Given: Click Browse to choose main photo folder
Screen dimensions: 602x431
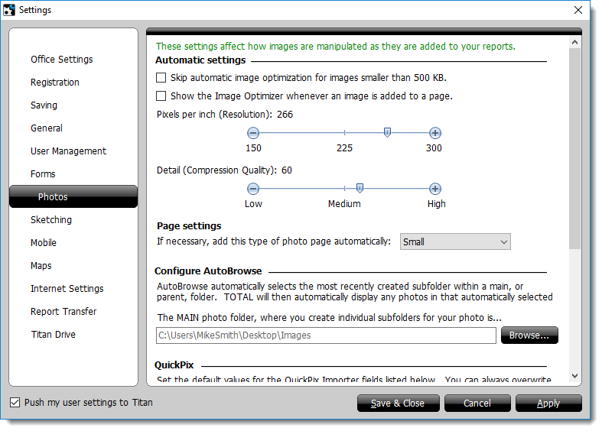Looking at the screenshot, I should tap(529, 335).
